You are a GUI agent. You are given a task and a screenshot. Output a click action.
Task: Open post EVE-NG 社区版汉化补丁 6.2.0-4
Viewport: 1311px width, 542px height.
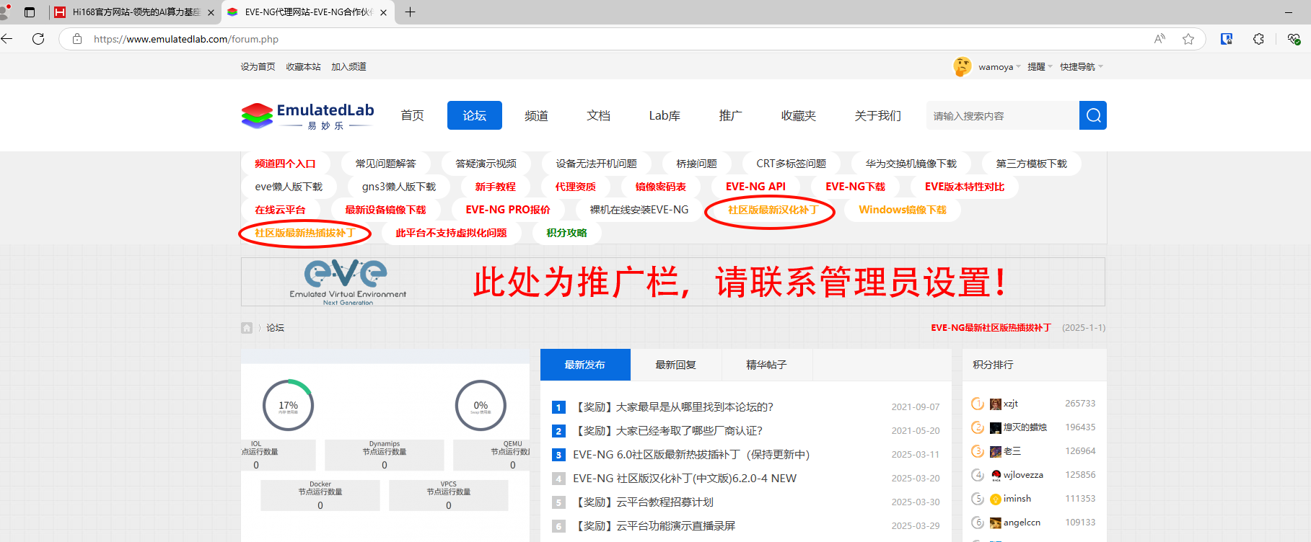[685, 479]
